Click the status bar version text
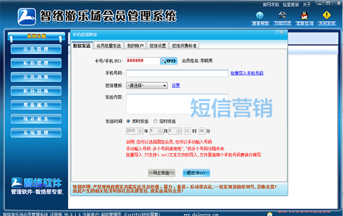This screenshot has width=343, height=216. tap(72, 214)
